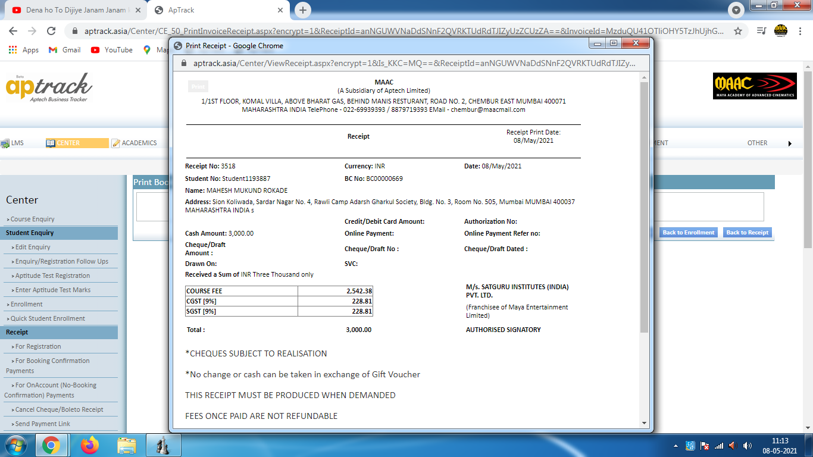Click the network signal tray icon

coord(718,445)
